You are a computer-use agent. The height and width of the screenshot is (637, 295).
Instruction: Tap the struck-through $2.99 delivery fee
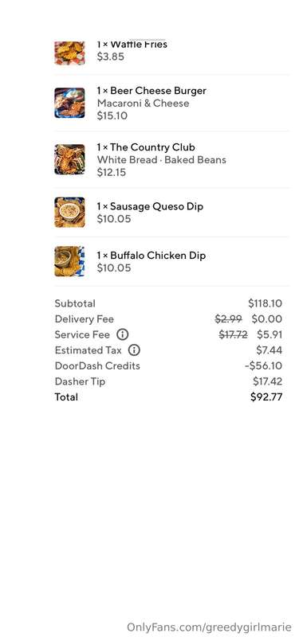click(228, 319)
